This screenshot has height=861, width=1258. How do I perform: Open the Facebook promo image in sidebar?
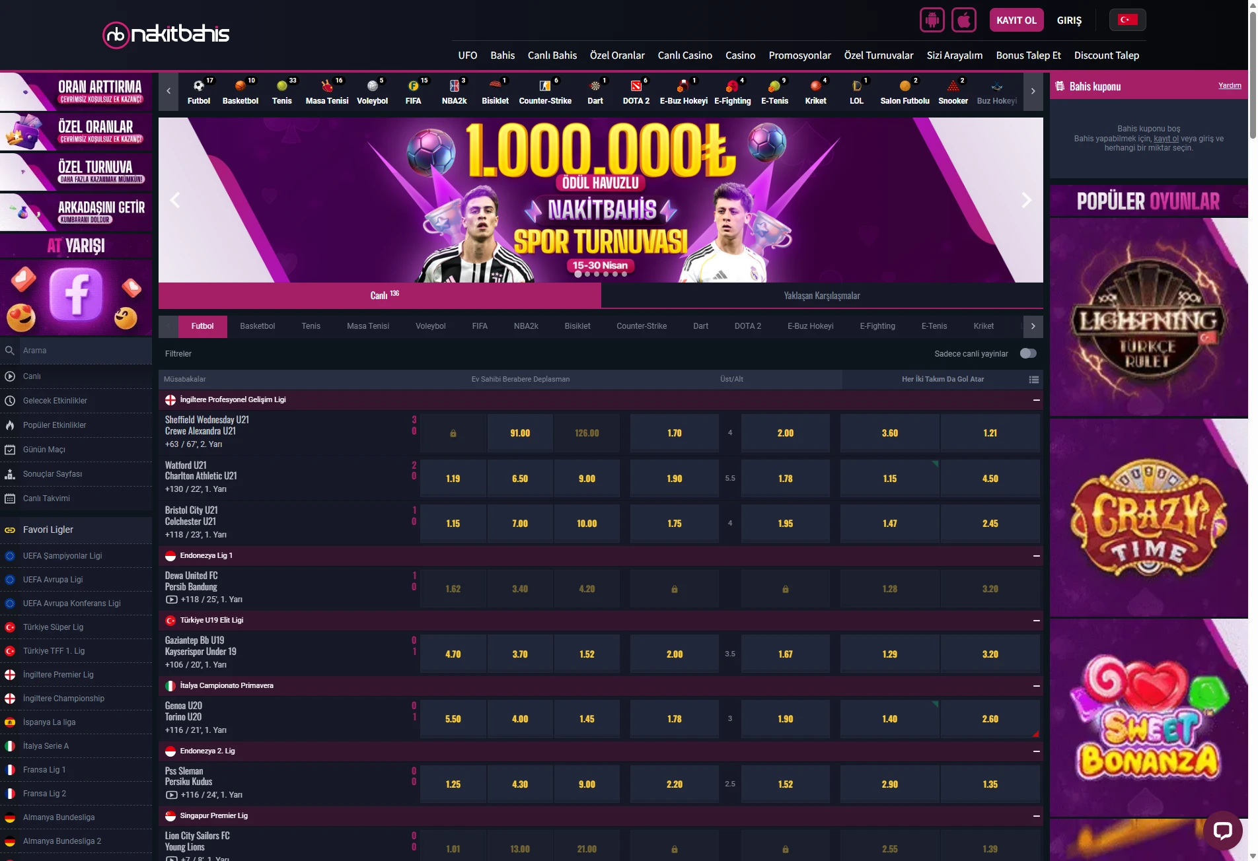tap(76, 297)
